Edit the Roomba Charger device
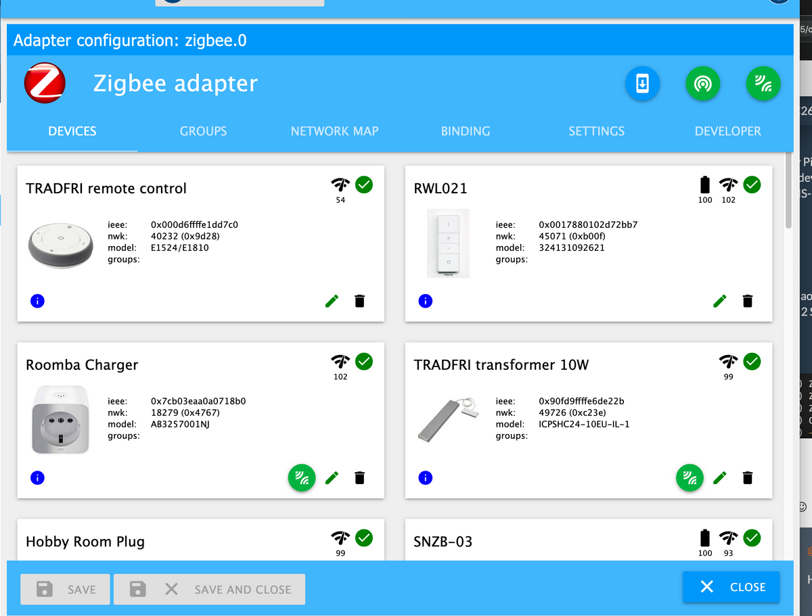This screenshot has height=616, width=812. (x=332, y=478)
